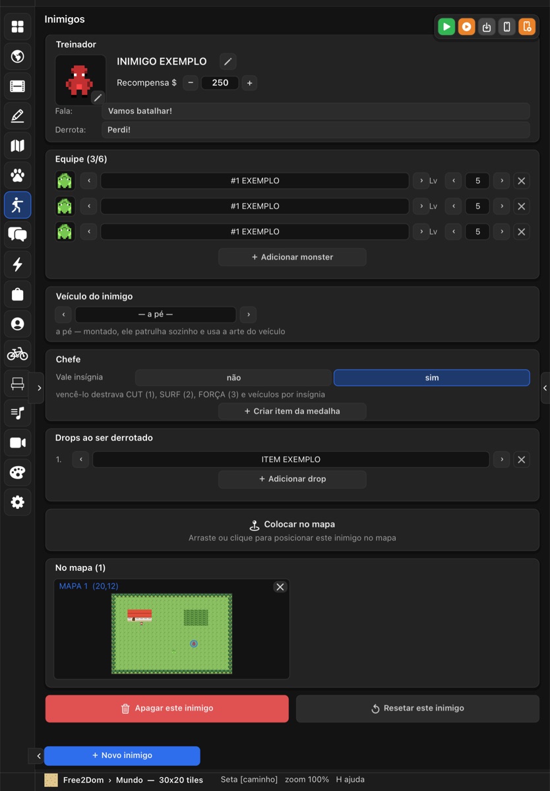Next monster arrow for first team slot

(x=421, y=181)
